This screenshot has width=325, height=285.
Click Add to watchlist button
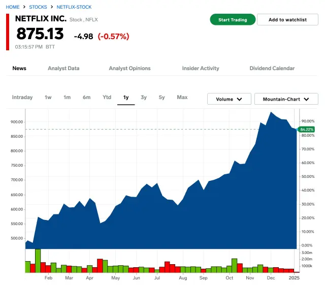[287, 20]
